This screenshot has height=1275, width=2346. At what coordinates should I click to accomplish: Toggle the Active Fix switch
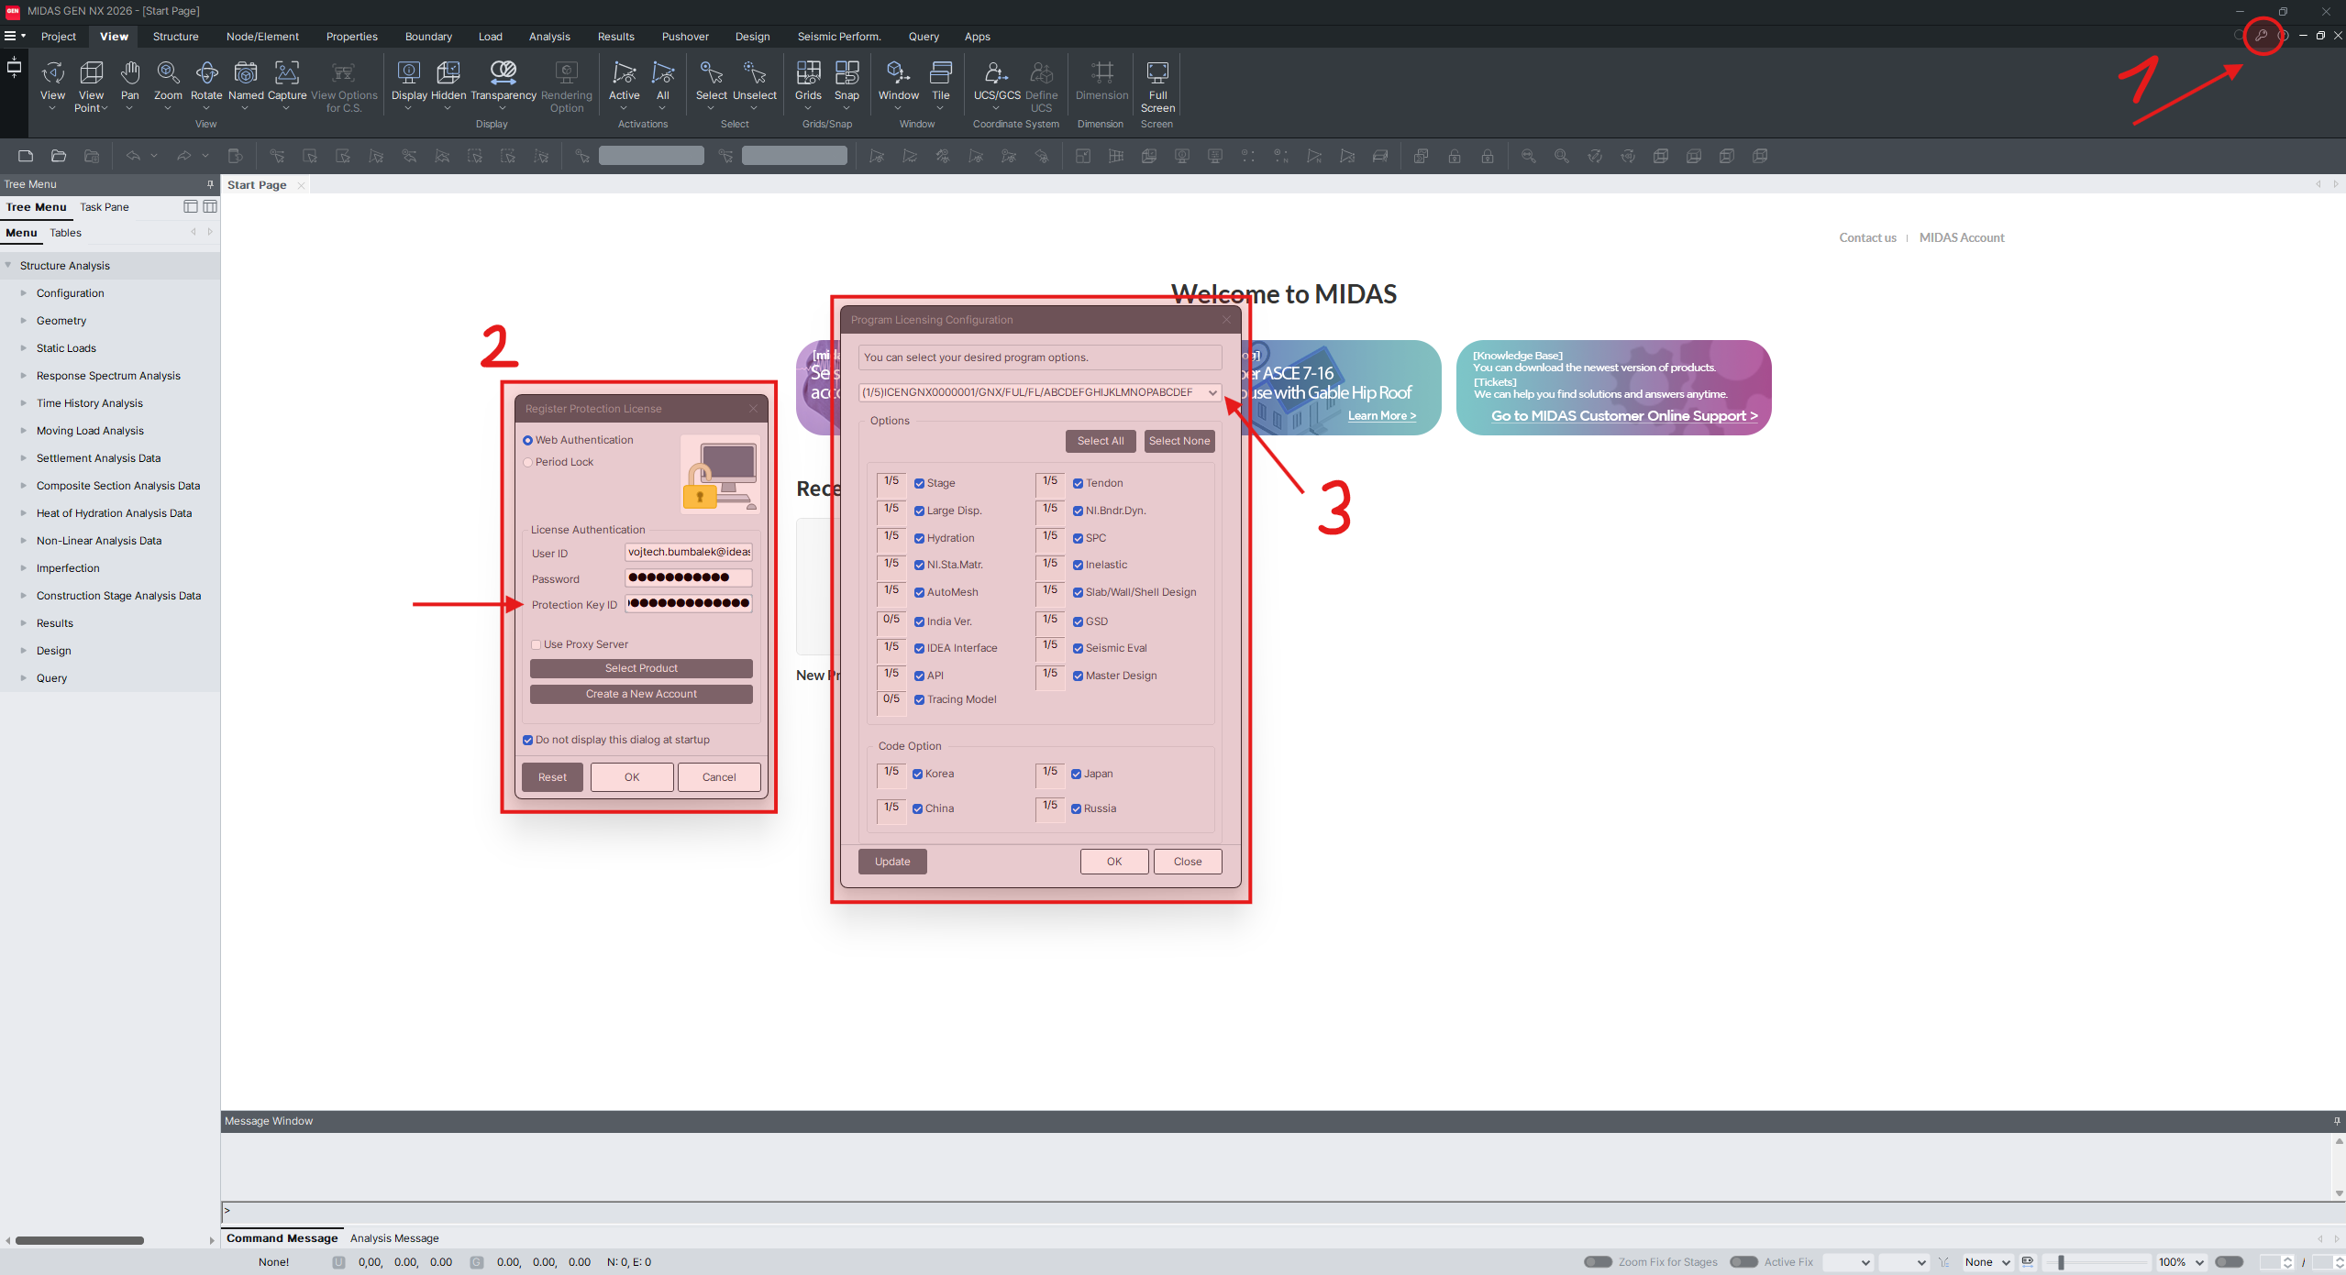(x=1743, y=1262)
